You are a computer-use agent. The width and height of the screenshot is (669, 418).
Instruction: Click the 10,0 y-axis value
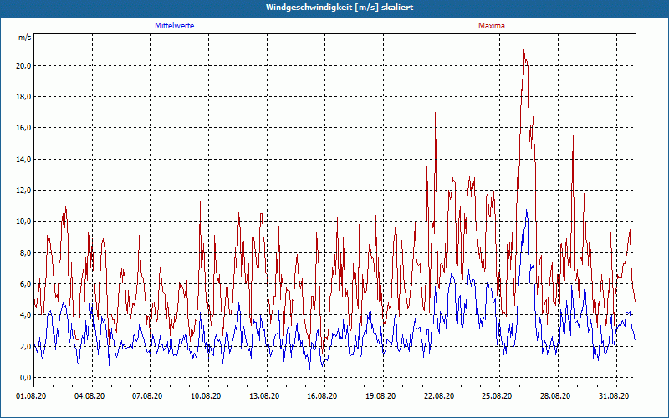point(24,222)
